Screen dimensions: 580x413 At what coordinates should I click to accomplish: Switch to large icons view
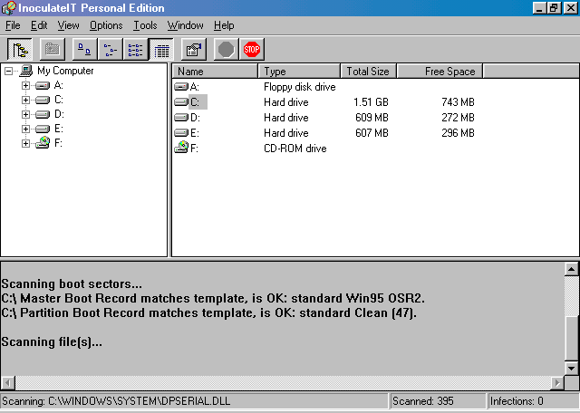pyautogui.click(x=84, y=49)
